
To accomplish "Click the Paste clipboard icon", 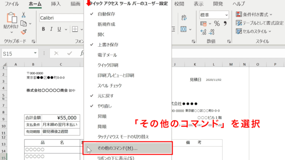I will [12, 18].
